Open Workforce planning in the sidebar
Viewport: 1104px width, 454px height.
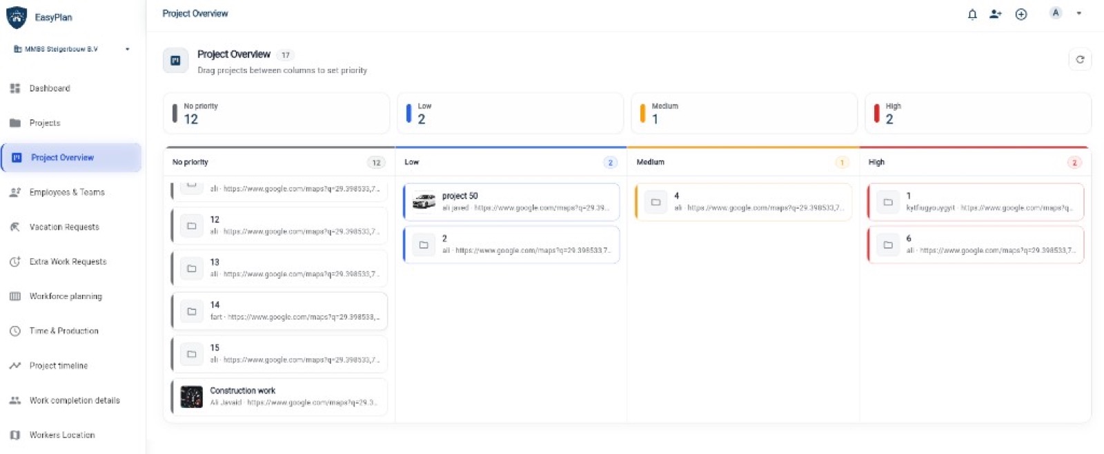[x=72, y=296]
